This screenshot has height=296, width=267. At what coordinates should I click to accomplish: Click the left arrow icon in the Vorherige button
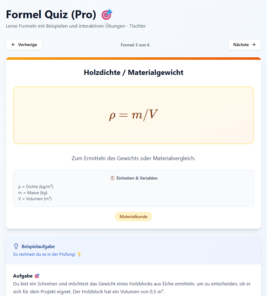point(13,45)
